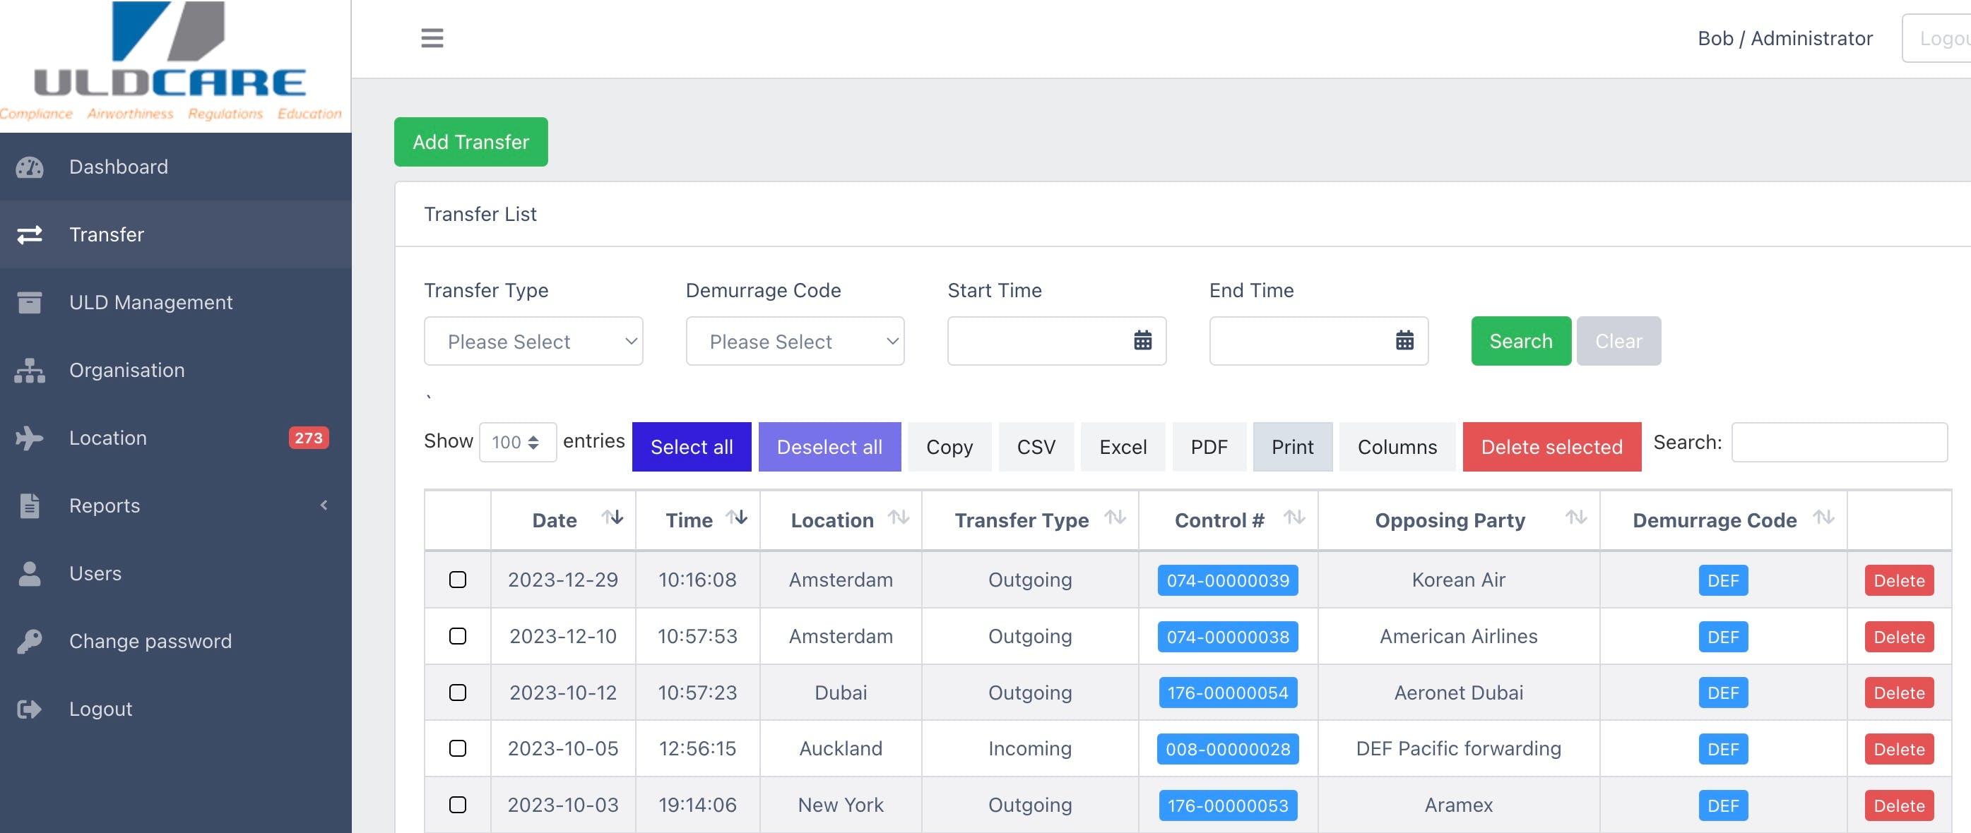This screenshot has width=1971, height=833.
Task: Open the Users sidebar menu item
Action: pyautogui.click(x=95, y=574)
